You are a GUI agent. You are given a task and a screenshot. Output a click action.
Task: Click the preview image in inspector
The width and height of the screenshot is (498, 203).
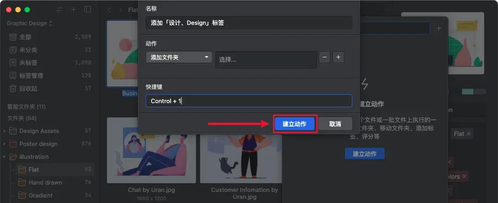click(x=466, y=43)
